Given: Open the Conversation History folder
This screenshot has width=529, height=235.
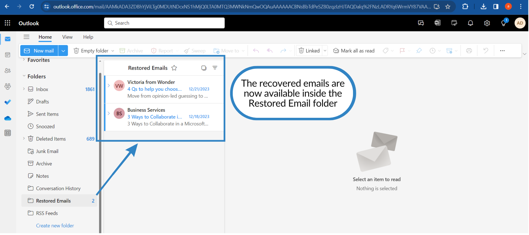Looking at the screenshot, I should 59,188.
